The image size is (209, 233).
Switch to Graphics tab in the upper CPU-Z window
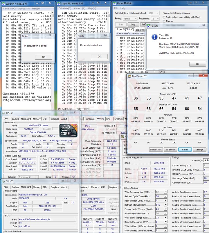(55, 119)
